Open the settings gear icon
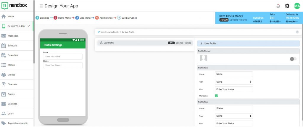Screen dimensions: 303x127 287,6
